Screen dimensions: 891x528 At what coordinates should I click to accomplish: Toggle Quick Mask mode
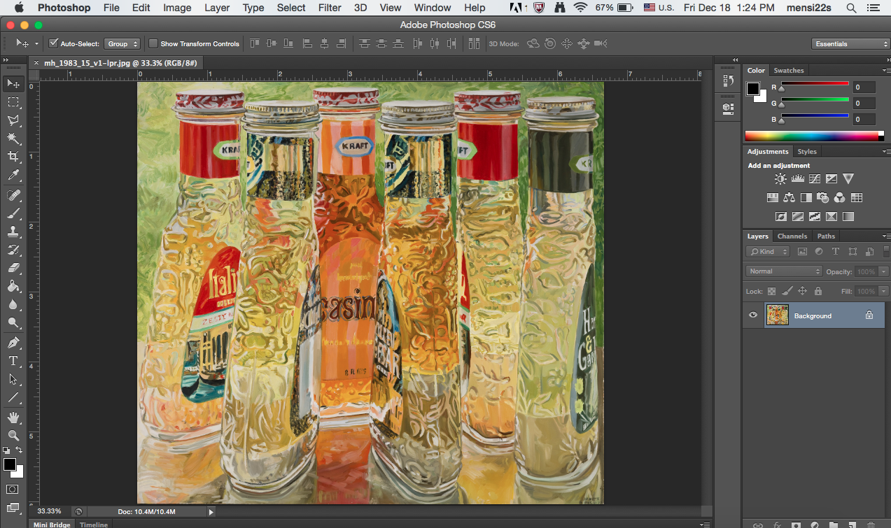coord(13,489)
